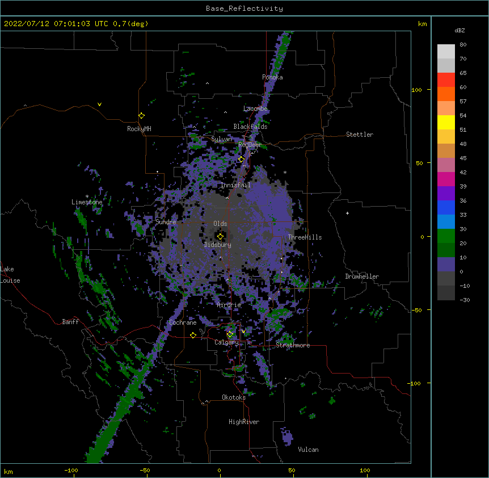Click the yellow diamond marker below Cochrane label
This screenshot has height=478, width=489.
pos(193,335)
